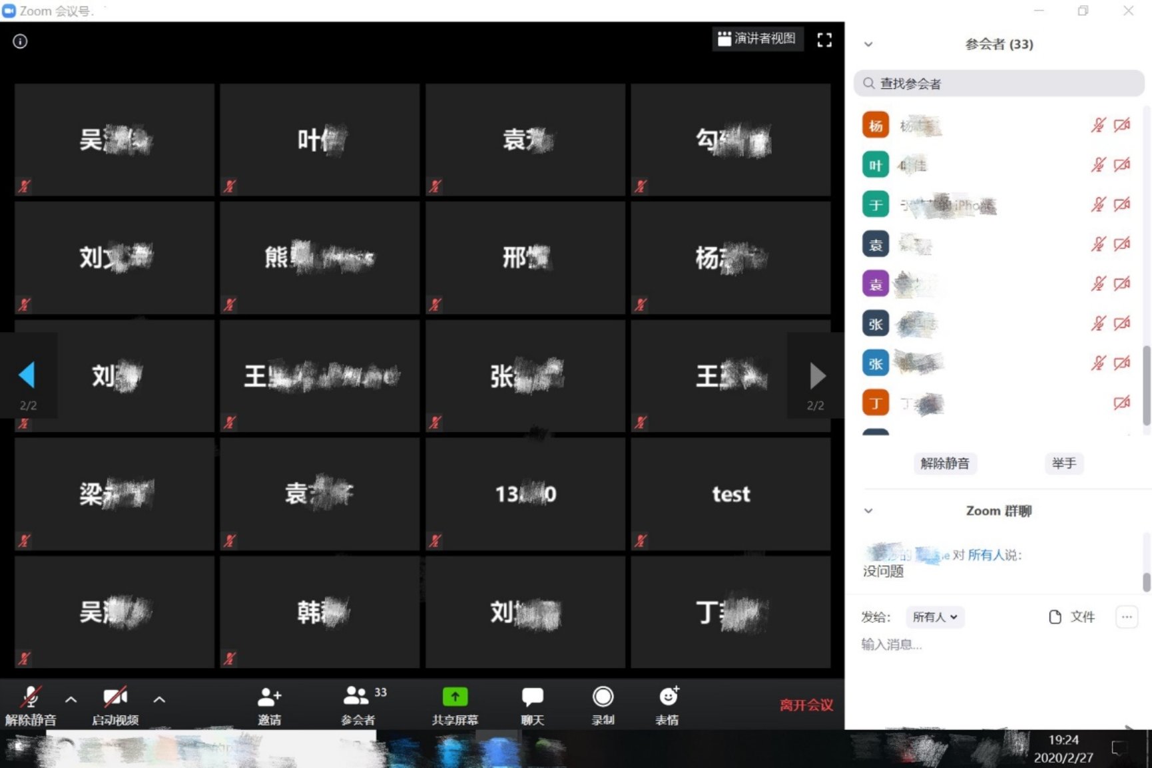Viewport: 1152px width, 768px height.
Task: Click the 举手 raise hand button
Action: 1063,464
